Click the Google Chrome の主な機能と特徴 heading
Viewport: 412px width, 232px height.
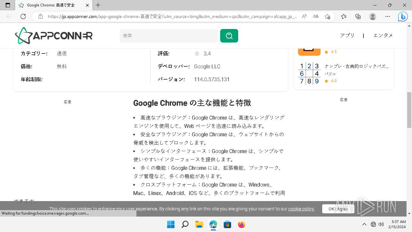coord(192,103)
